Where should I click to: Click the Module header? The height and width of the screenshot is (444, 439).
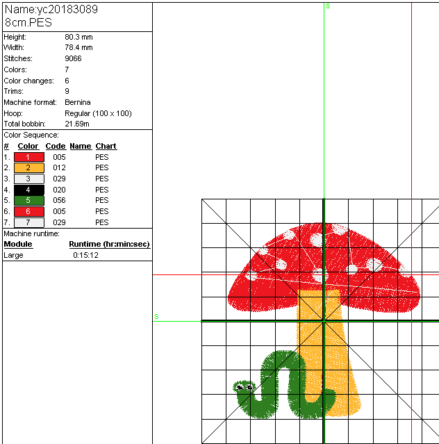pos(18,244)
